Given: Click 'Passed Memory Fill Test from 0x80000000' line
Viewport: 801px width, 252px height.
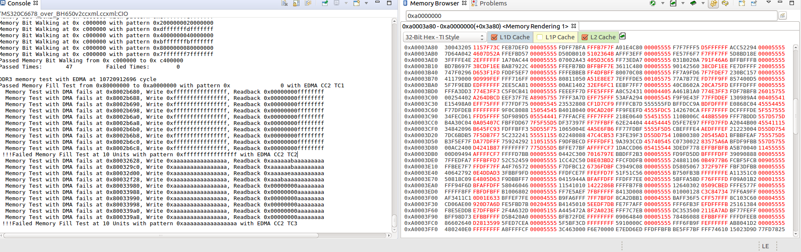Looking at the screenshot, I should [172, 86].
